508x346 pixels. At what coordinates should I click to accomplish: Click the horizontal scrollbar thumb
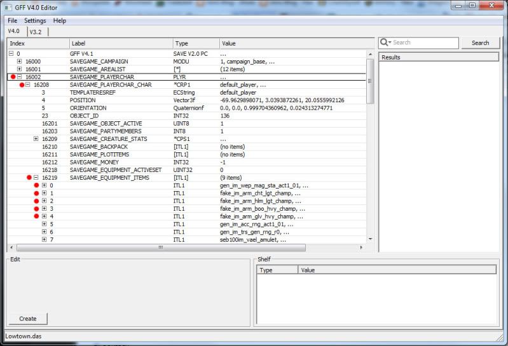161,248
